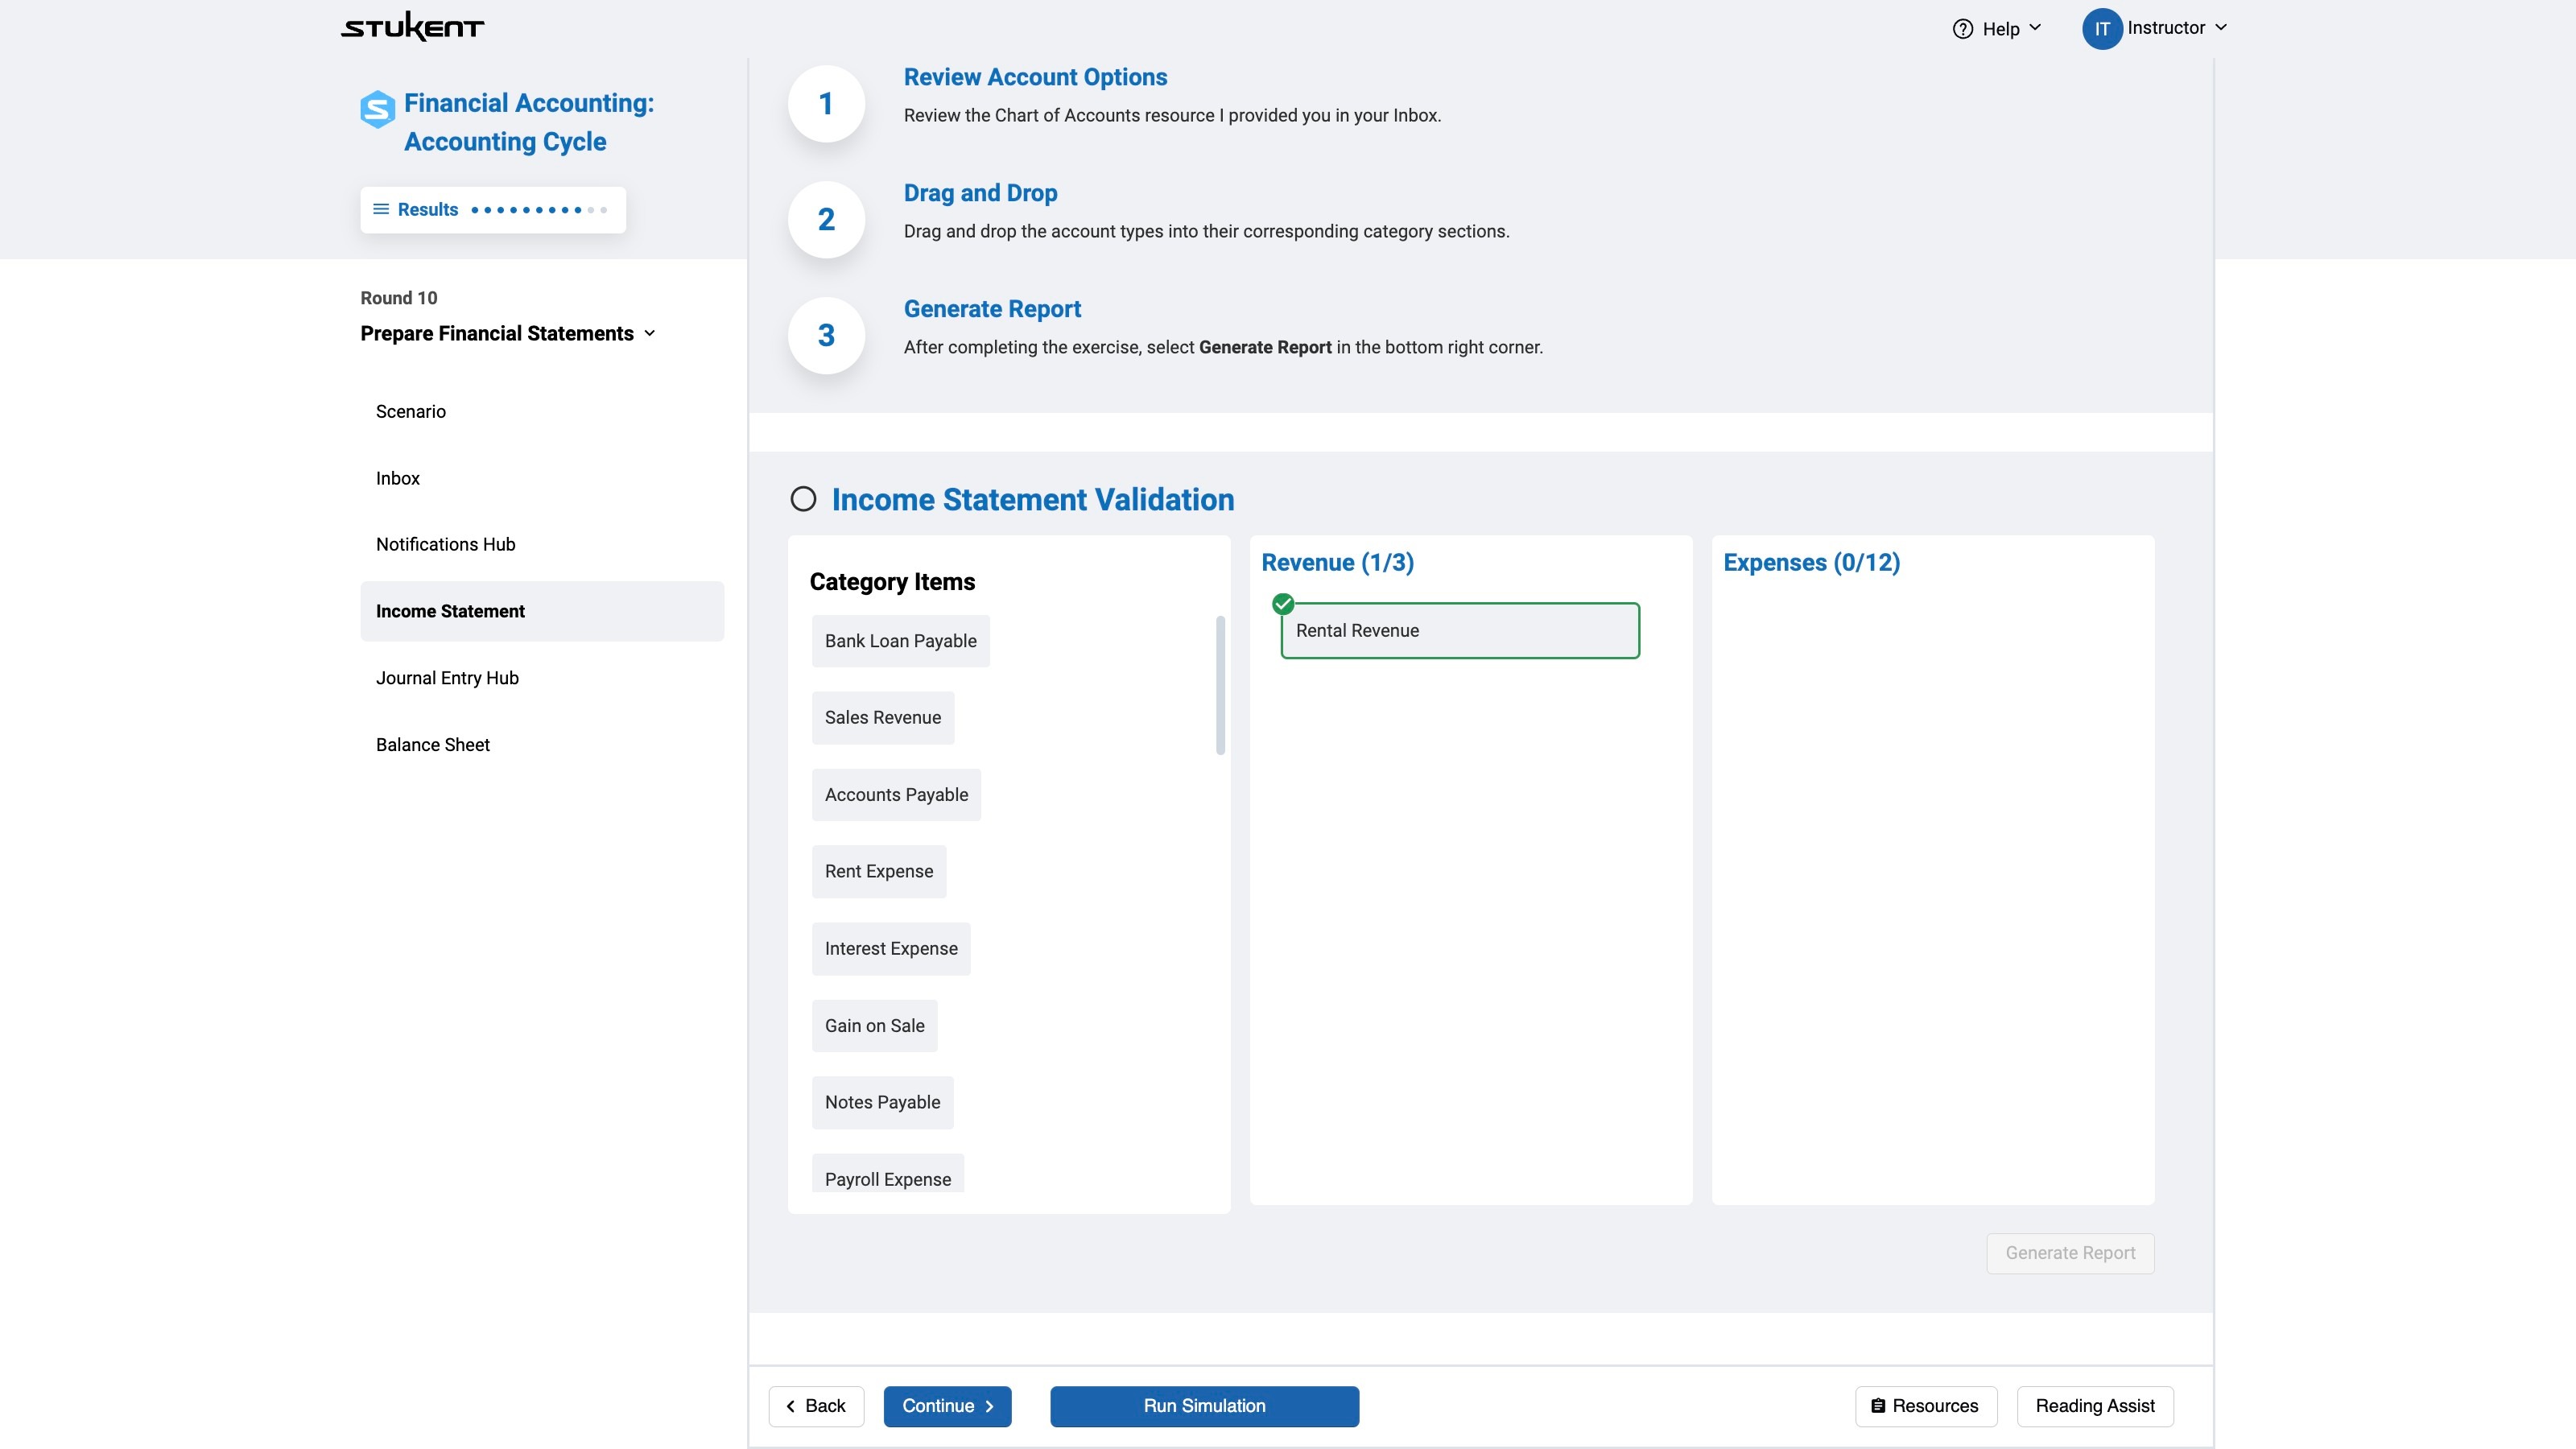Click the Category Items scrollbar
The image size is (2576, 1449).
pyautogui.click(x=1220, y=686)
